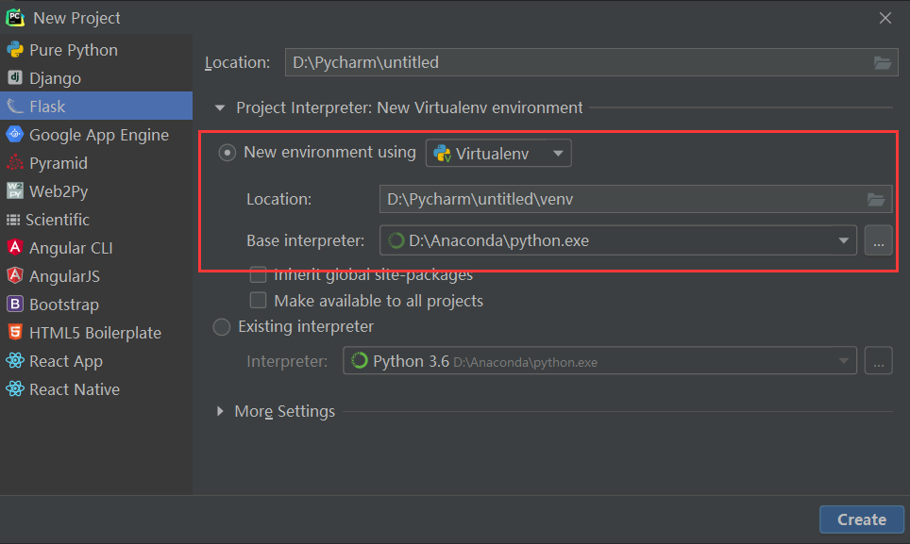Select Google App Engine label

pyautogui.click(x=99, y=135)
